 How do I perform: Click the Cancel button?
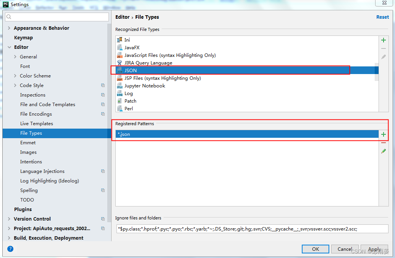point(345,249)
